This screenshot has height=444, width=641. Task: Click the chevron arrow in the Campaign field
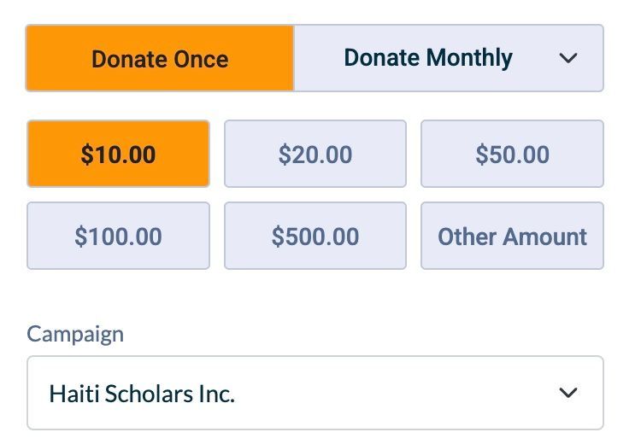(567, 393)
